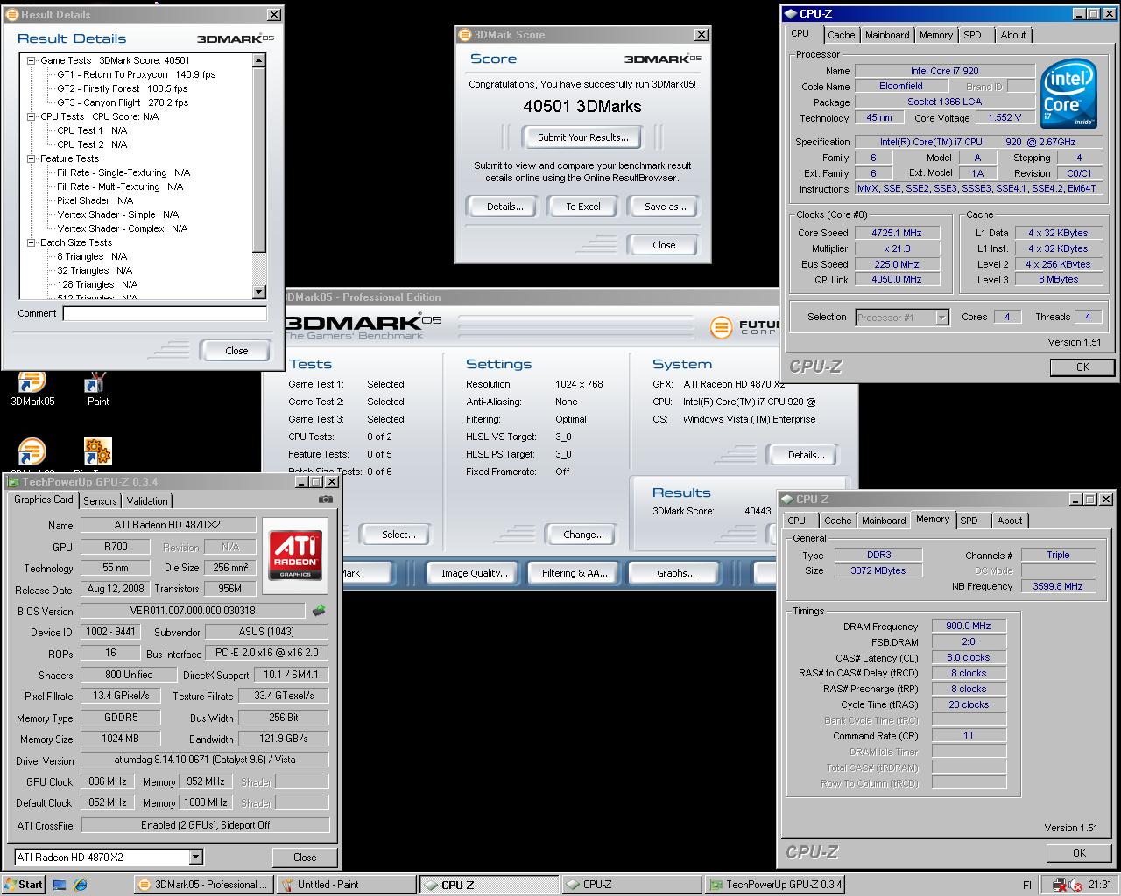Open the Graphics Card tab in GPU-Z
The width and height of the screenshot is (1121, 896).
(44, 500)
